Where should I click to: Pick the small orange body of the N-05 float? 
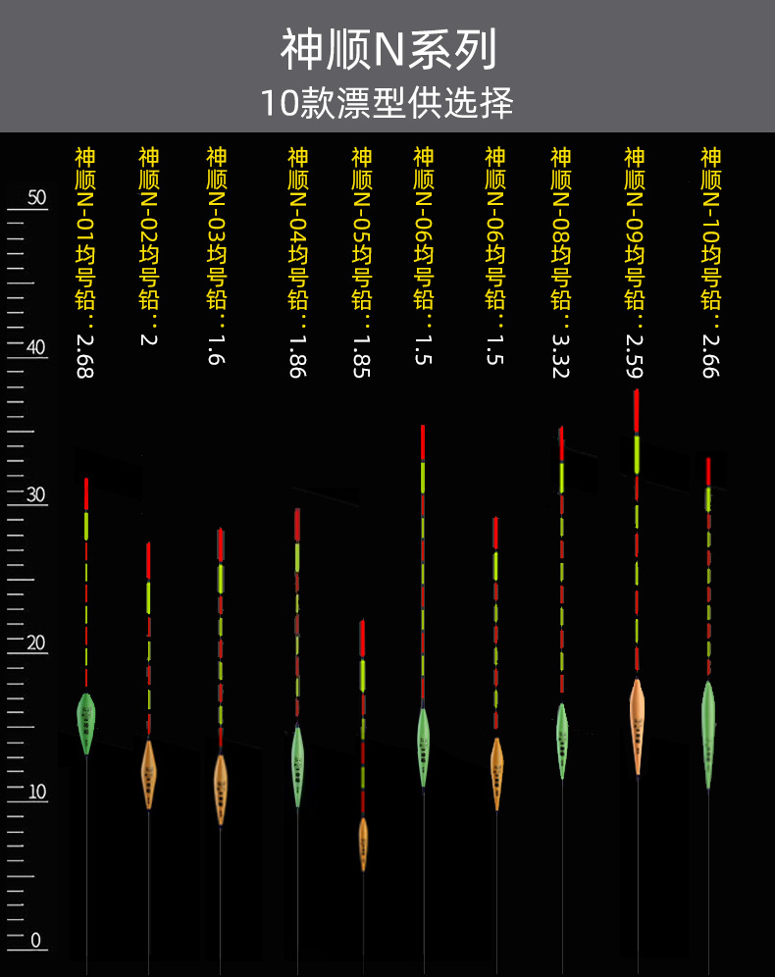pos(363,845)
